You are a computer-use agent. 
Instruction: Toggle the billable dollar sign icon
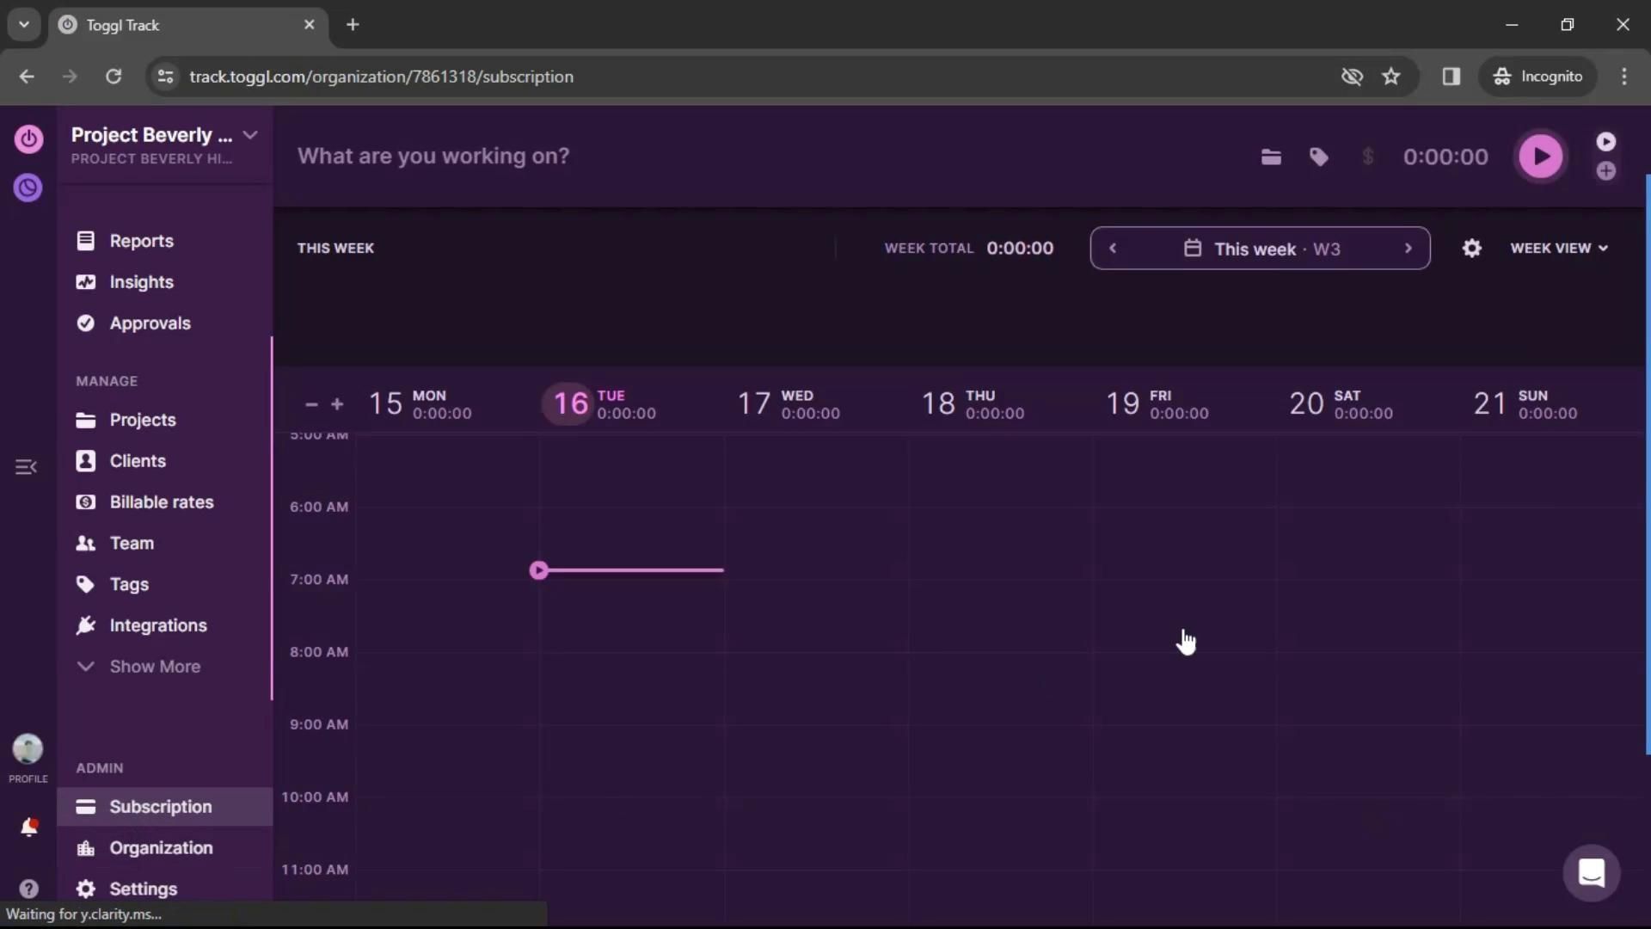pos(1367,157)
